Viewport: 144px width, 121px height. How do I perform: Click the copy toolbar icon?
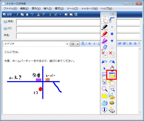click(22, 14)
